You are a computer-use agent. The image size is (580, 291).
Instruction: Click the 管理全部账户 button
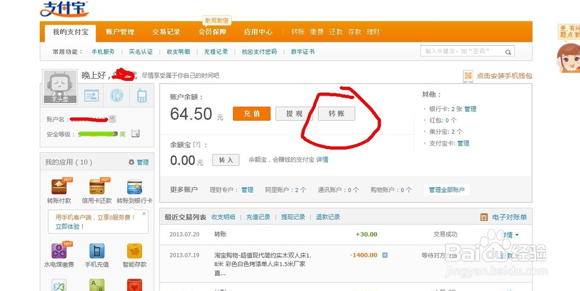coord(447,190)
